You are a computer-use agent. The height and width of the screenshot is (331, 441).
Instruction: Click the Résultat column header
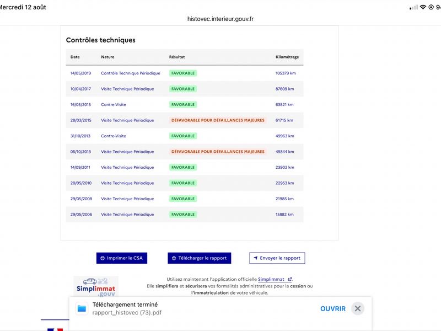[176, 57]
